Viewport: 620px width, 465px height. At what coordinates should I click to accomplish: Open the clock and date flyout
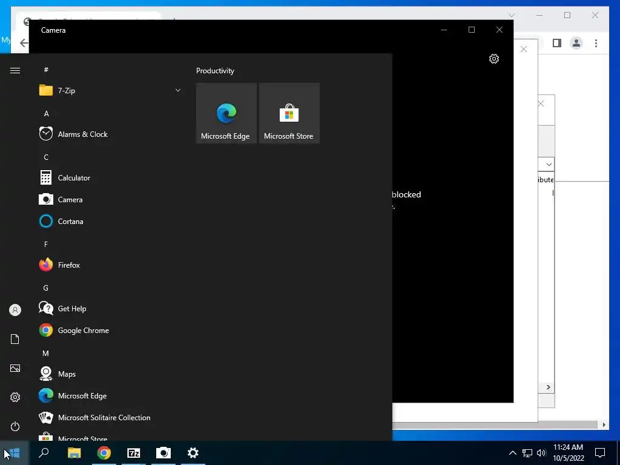click(x=568, y=453)
